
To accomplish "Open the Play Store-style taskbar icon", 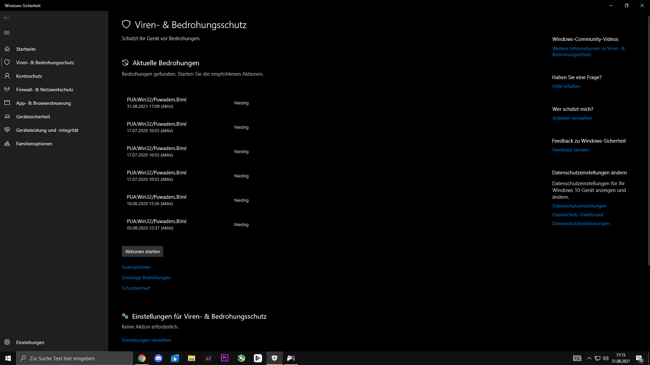I will (258, 358).
